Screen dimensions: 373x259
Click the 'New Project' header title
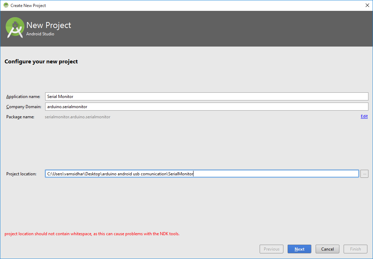49,25
